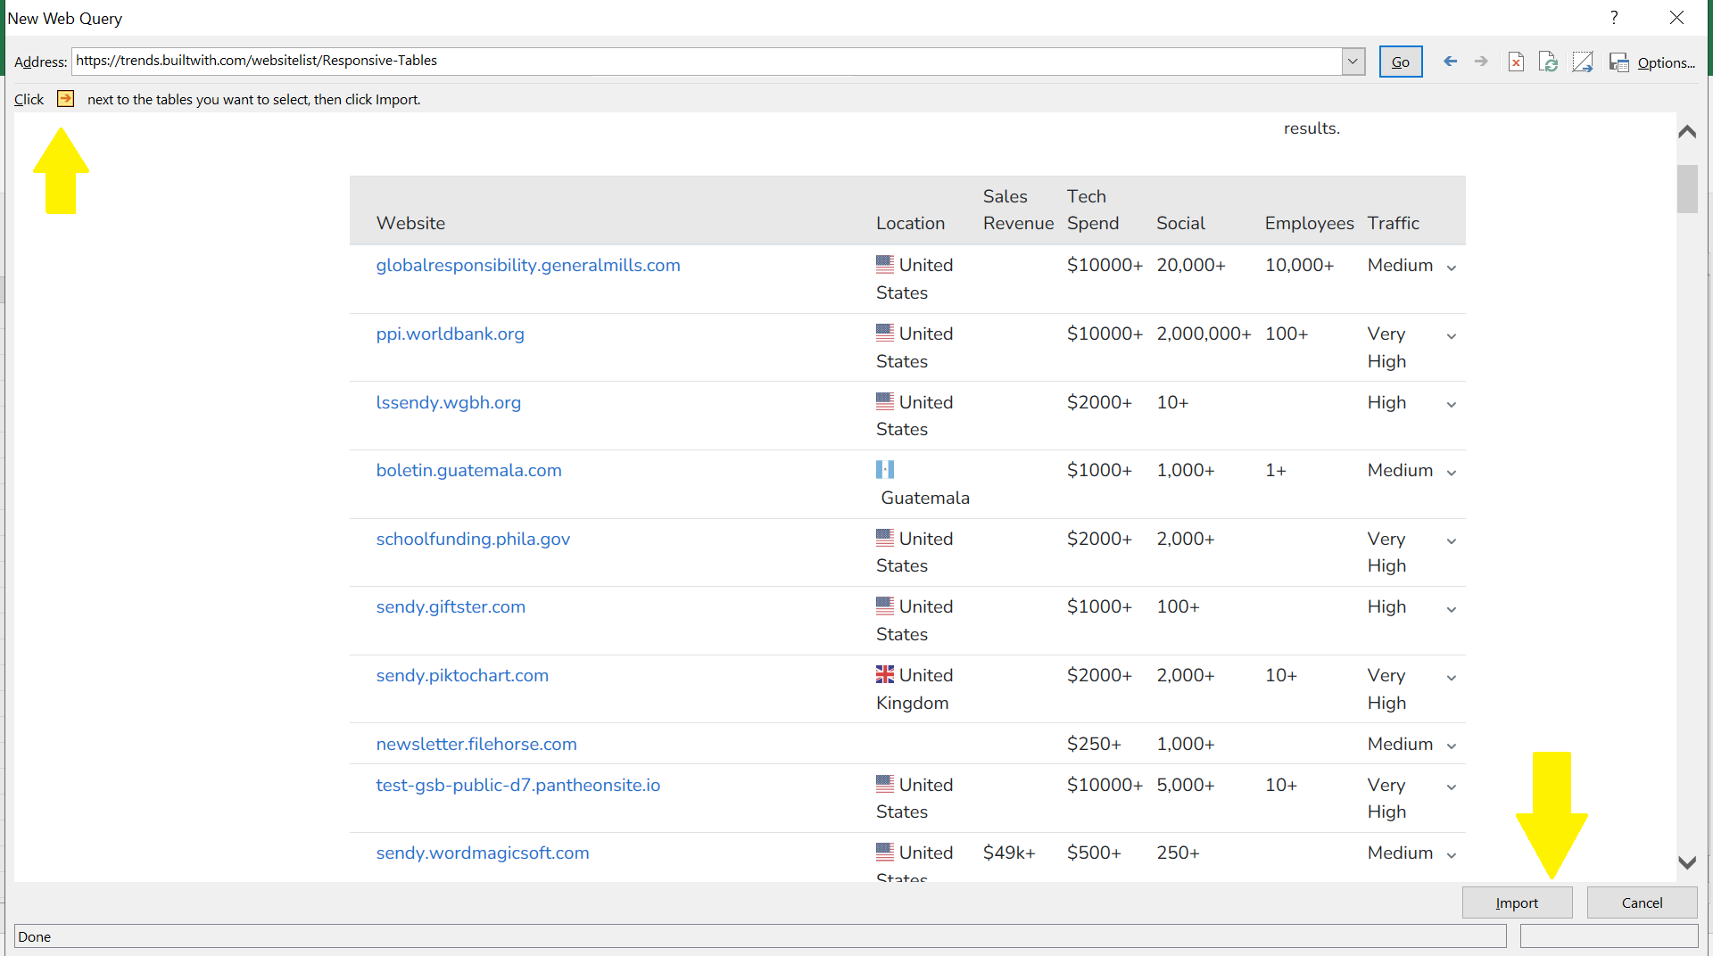Expand the newsletter.filehorse.com row chevron

(x=1452, y=746)
